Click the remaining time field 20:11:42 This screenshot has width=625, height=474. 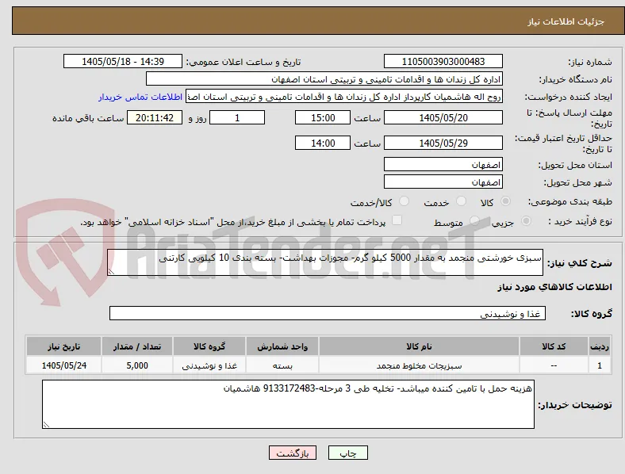155,117
